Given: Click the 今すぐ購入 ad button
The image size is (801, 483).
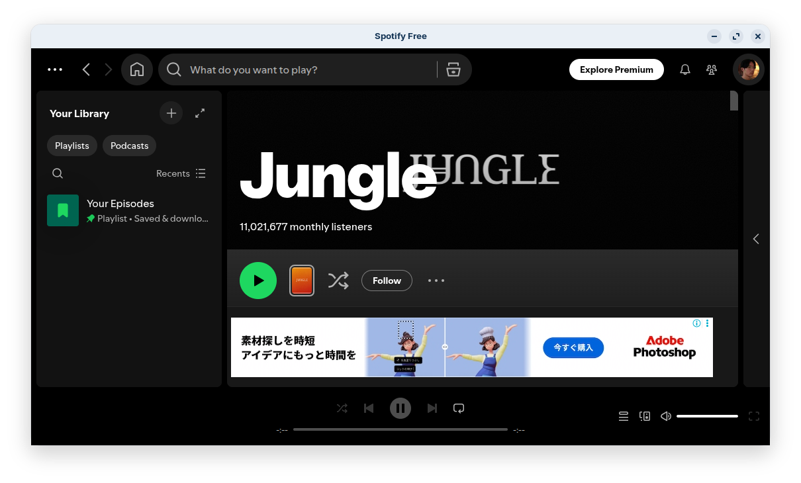Looking at the screenshot, I should coord(573,347).
